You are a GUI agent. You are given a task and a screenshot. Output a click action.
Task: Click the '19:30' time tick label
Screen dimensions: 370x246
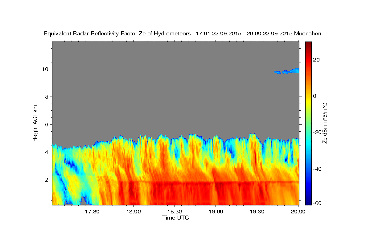(x=257, y=212)
